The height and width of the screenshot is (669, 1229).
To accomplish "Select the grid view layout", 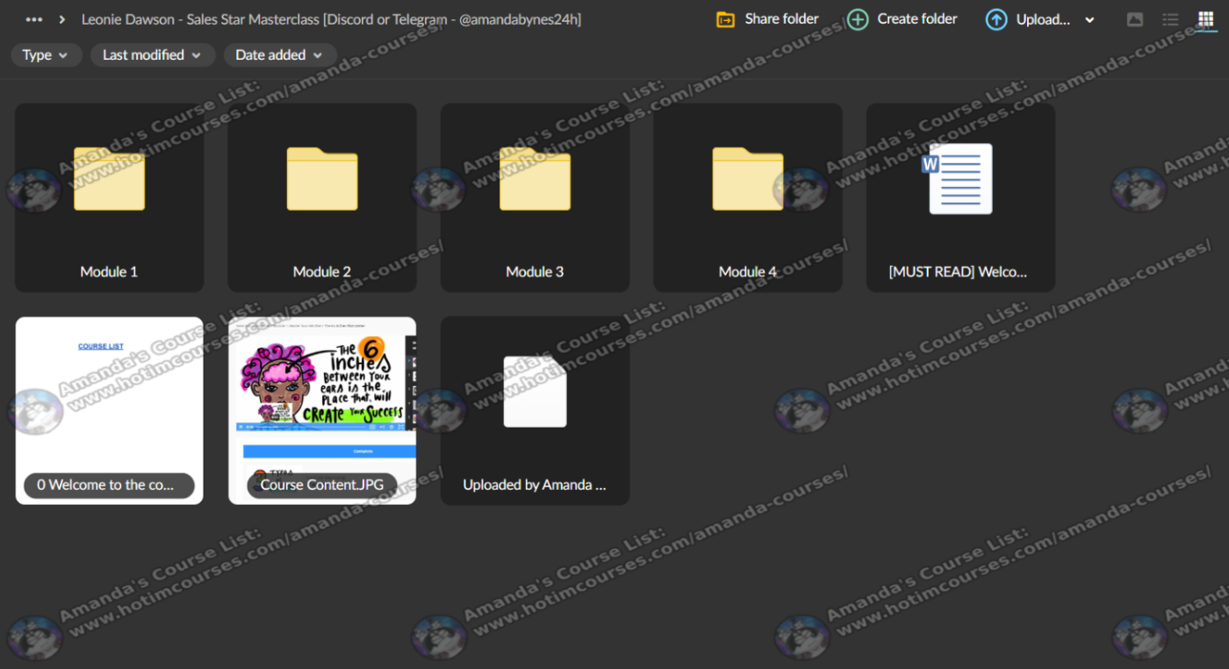I will 1205,19.
